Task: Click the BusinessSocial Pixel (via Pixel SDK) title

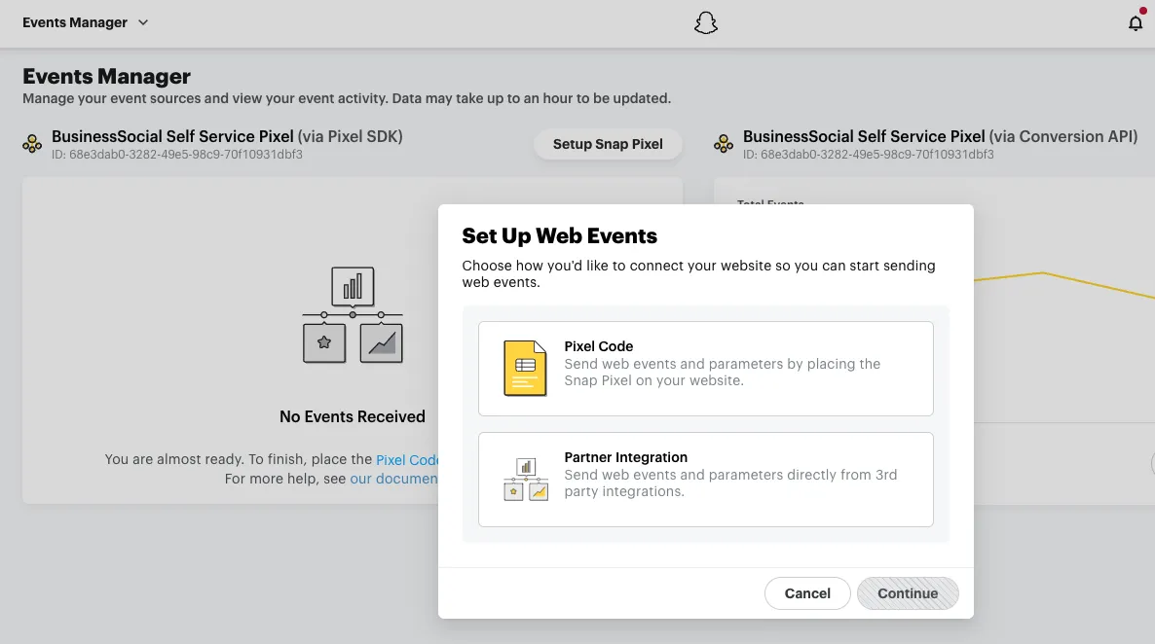Action: (x=227, y=136)
